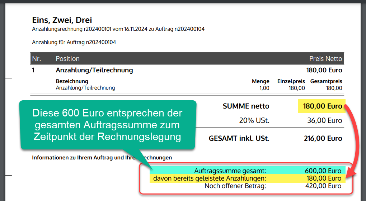The width and height of the screenshot is (366, 201).
Task: Click the line "Anzahlungsrechnung r202400101 vom 16.11.2024"
Action: point(90,29)
